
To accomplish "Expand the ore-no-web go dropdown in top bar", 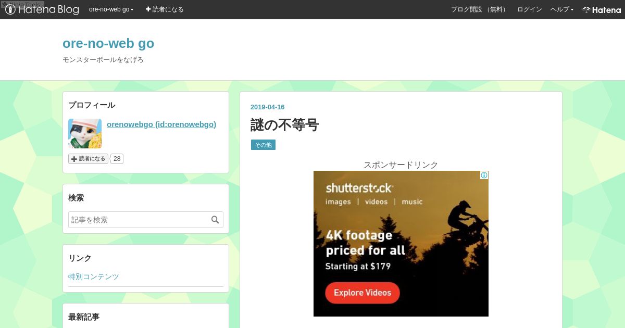I will [111, 9].
